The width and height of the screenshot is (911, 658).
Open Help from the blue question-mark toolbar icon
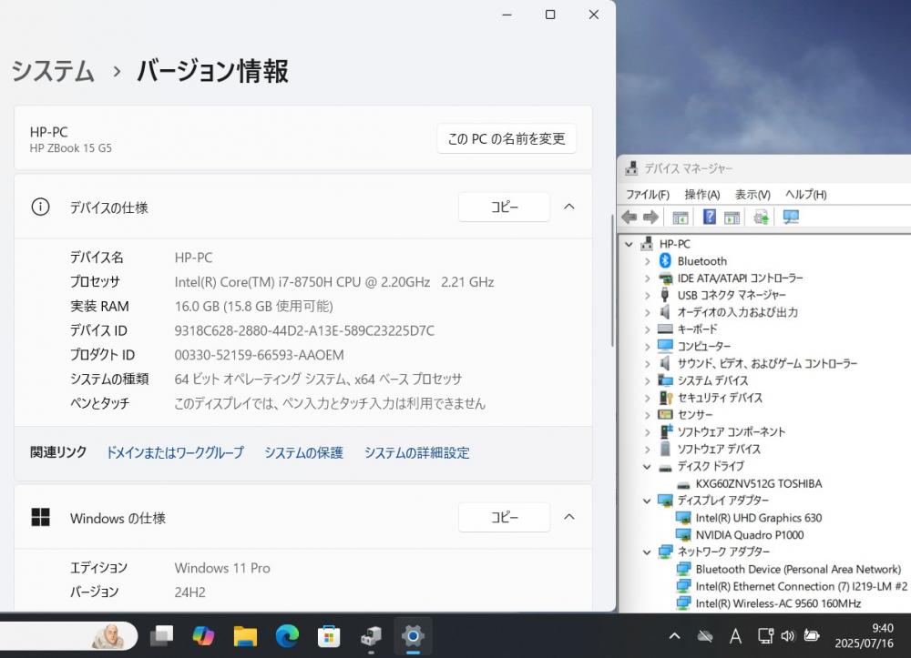pyautogui.click(x=710, y=217)
